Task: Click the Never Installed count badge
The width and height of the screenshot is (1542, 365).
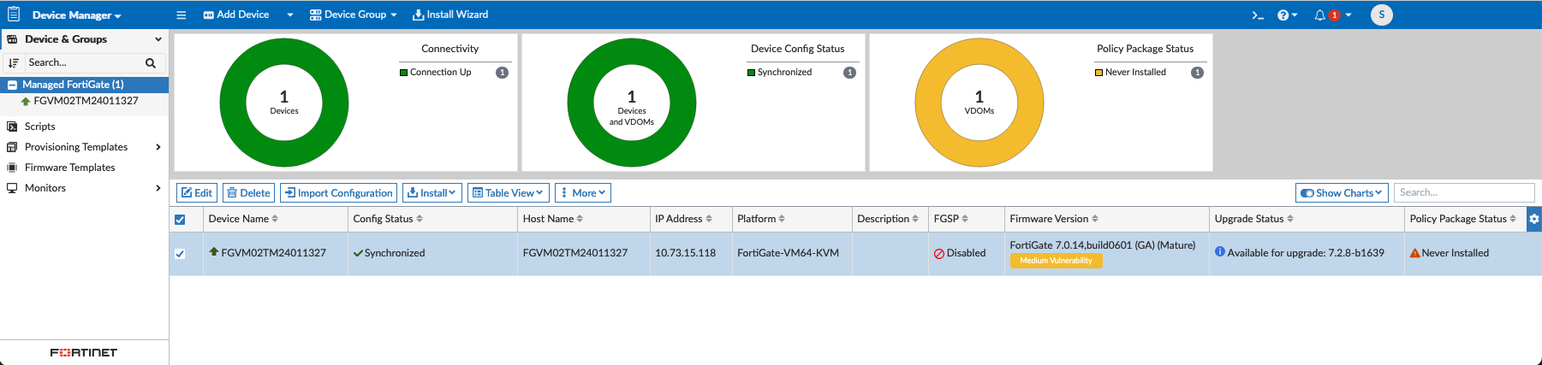Action: point(1198,73)
